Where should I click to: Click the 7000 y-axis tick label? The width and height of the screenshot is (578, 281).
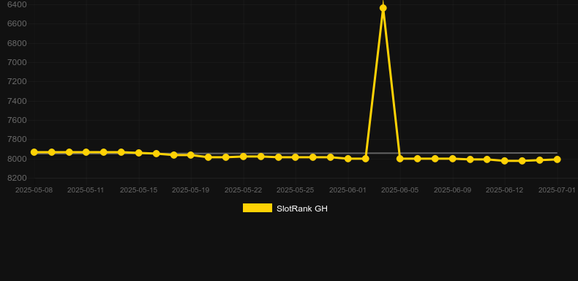(x=17, y=62)
